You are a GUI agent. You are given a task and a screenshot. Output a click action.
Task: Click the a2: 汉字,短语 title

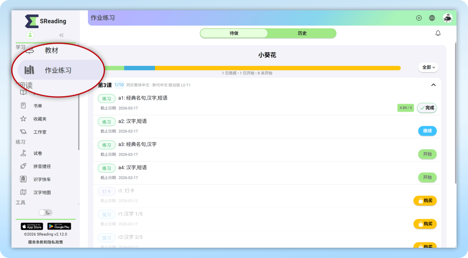pos(132,121)
